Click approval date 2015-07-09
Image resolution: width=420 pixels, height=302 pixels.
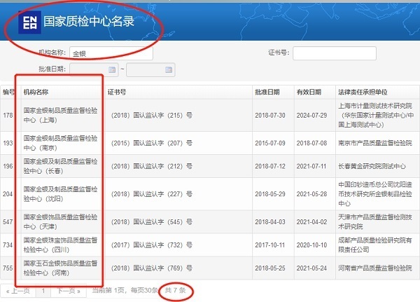[x=270, y=143]
